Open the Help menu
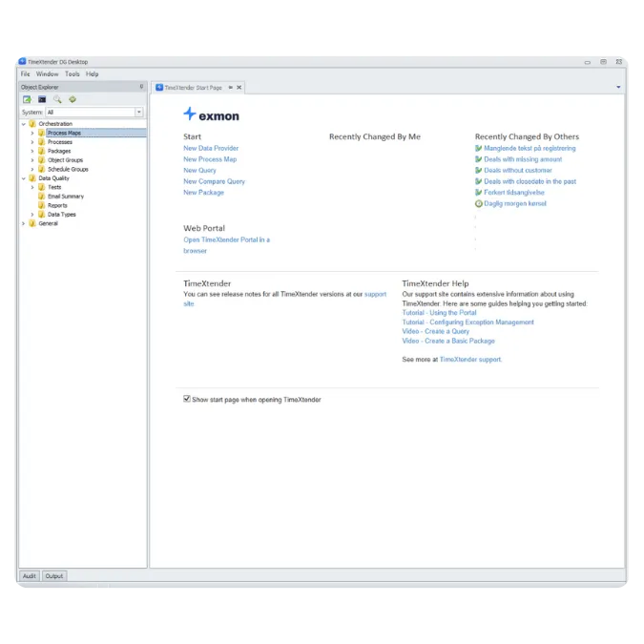 pos(92,73)
